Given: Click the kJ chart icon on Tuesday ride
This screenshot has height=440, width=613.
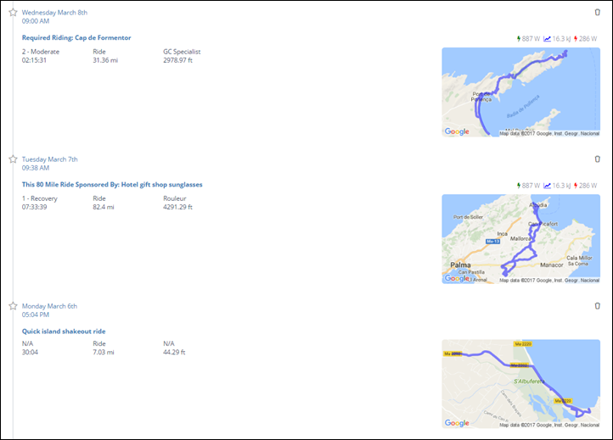Looking at the screenshot, I should click(x=548, y=186).
